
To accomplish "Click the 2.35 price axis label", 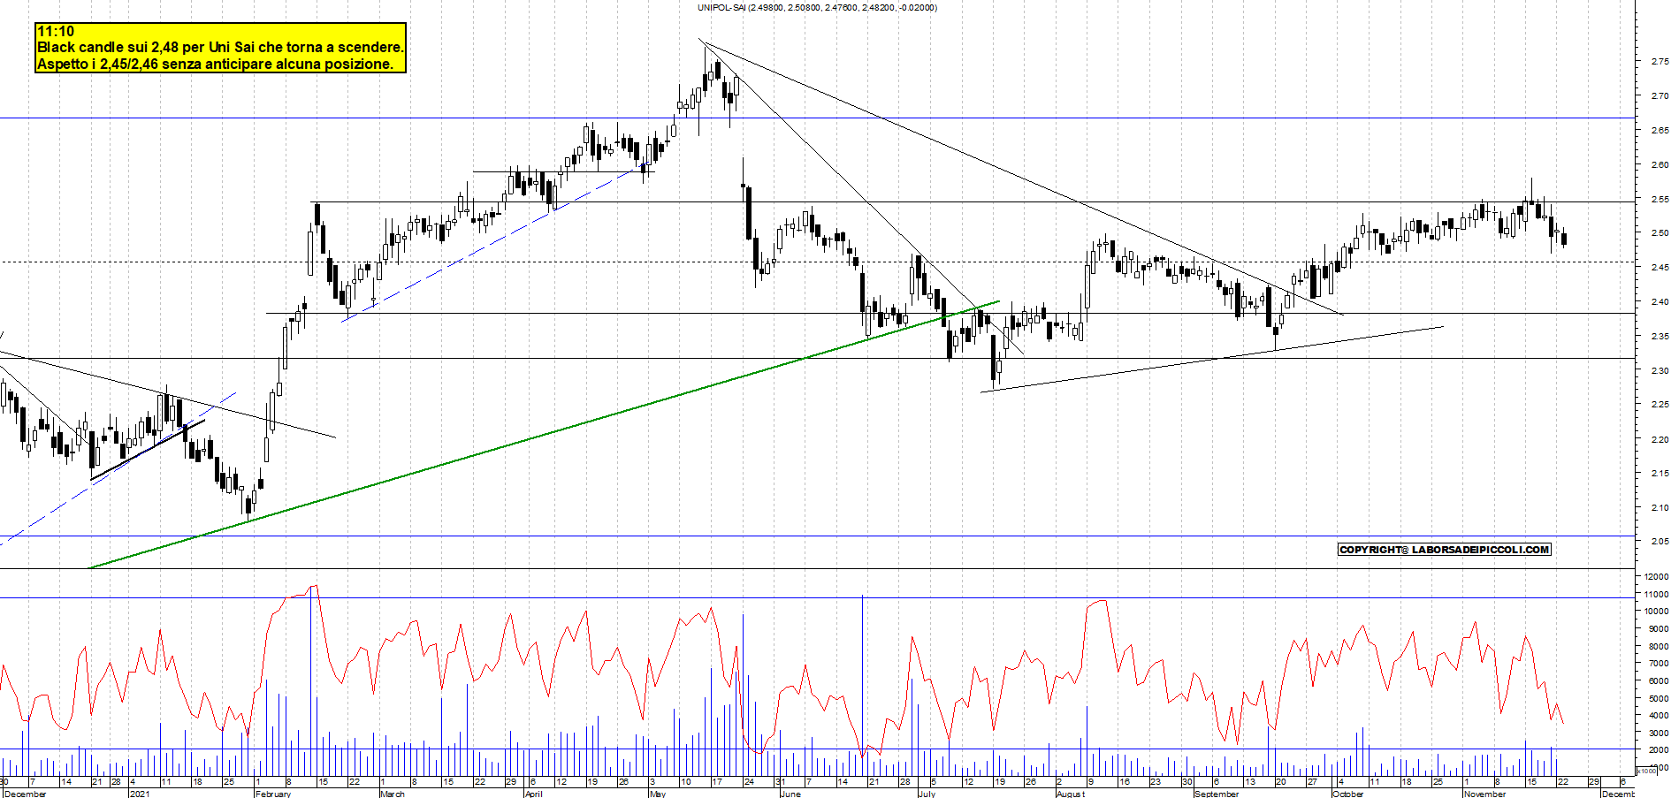I will (1660, 336).
